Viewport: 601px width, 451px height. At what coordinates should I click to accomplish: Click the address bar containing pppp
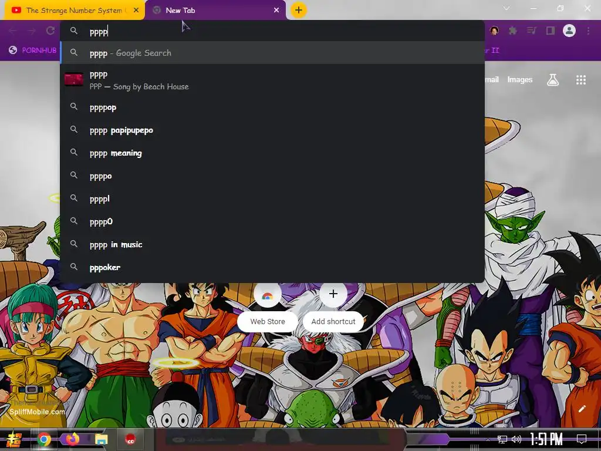pyautogui.click(x=272, y=31)
